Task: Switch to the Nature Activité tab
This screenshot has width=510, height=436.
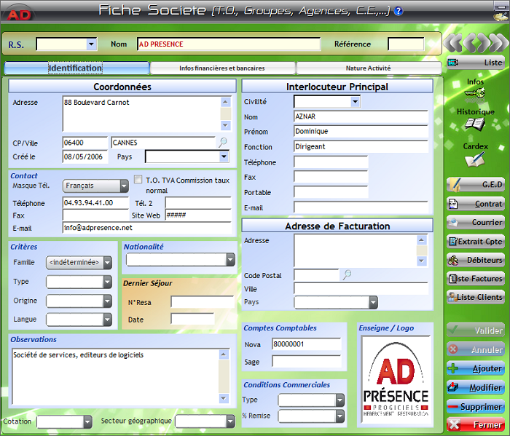Action: coord(368,68)
